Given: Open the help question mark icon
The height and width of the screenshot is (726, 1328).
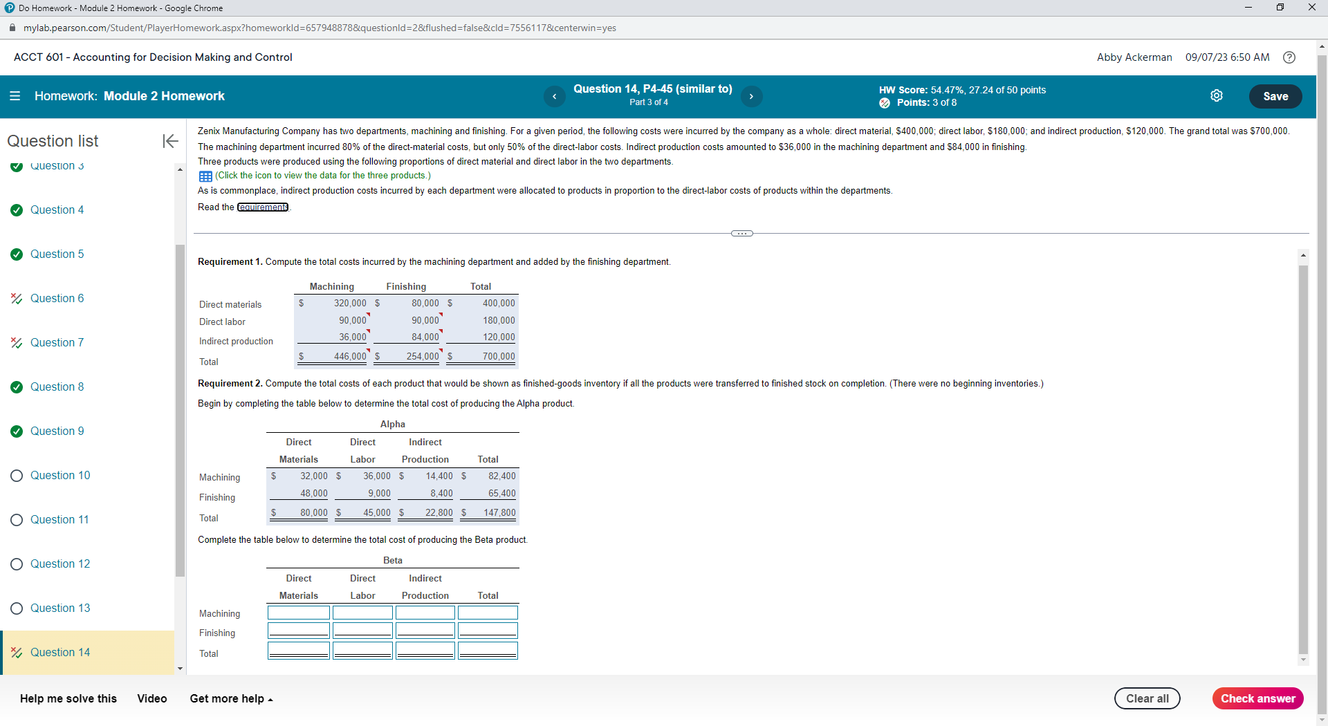Looking at the screenshot, I should click(1289, 57).
